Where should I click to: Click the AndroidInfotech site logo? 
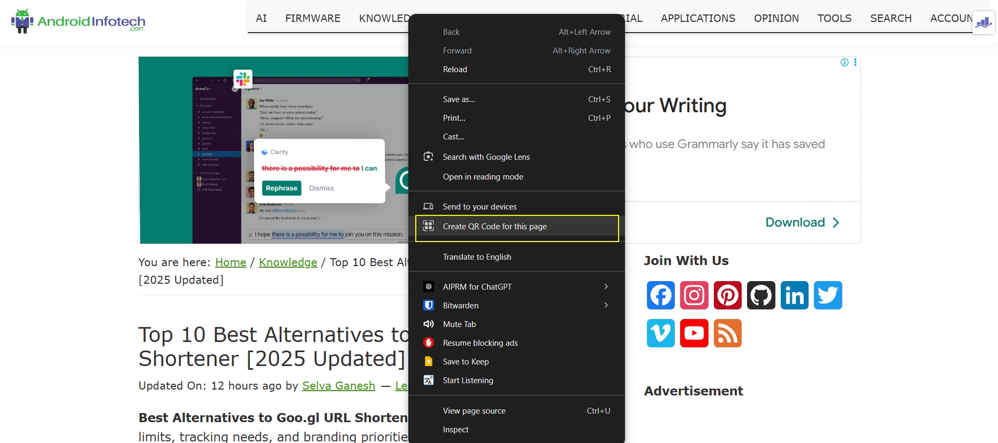(78, 21)
